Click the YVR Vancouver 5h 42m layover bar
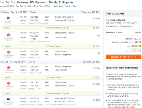The height and width of the screenshot is (108, 142). pos(52,28)
